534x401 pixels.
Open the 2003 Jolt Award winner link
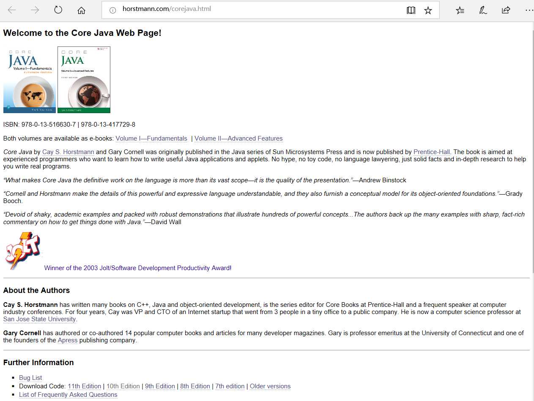[138, 268]
